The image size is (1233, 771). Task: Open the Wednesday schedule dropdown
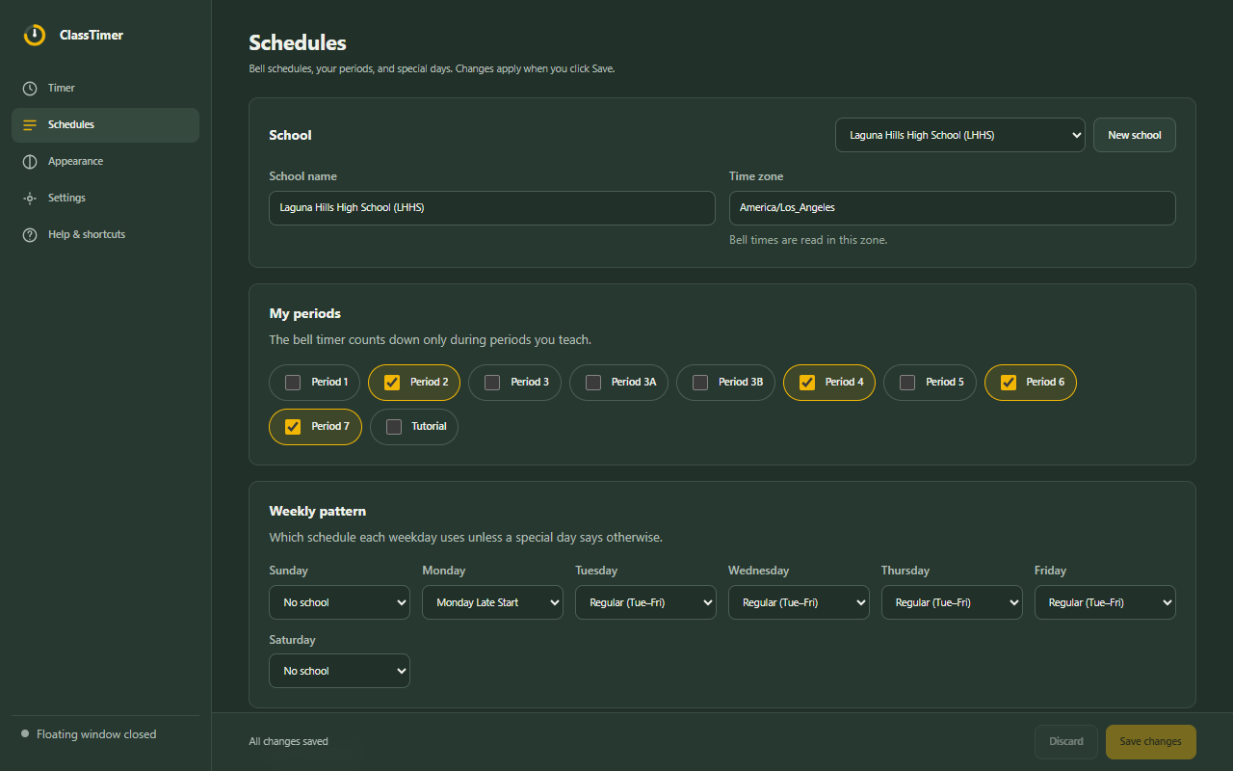tap(799, 602)
